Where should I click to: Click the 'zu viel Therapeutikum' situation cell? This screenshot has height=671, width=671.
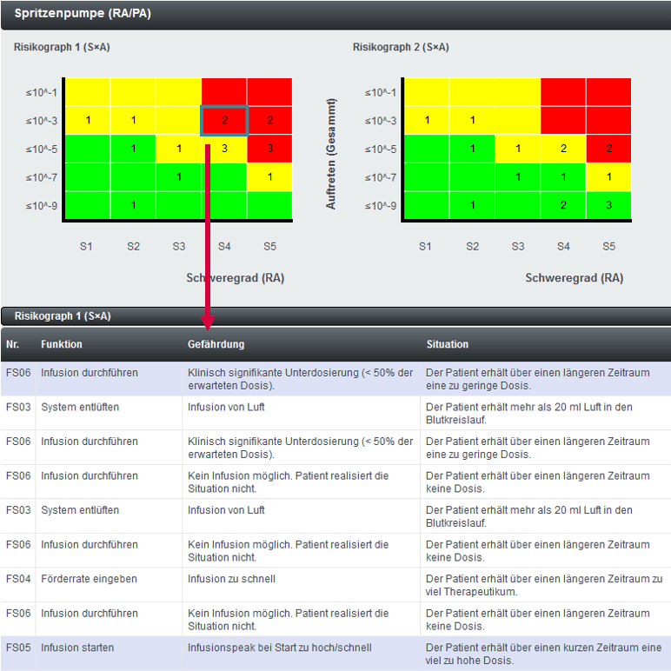(x=546, y=585)
